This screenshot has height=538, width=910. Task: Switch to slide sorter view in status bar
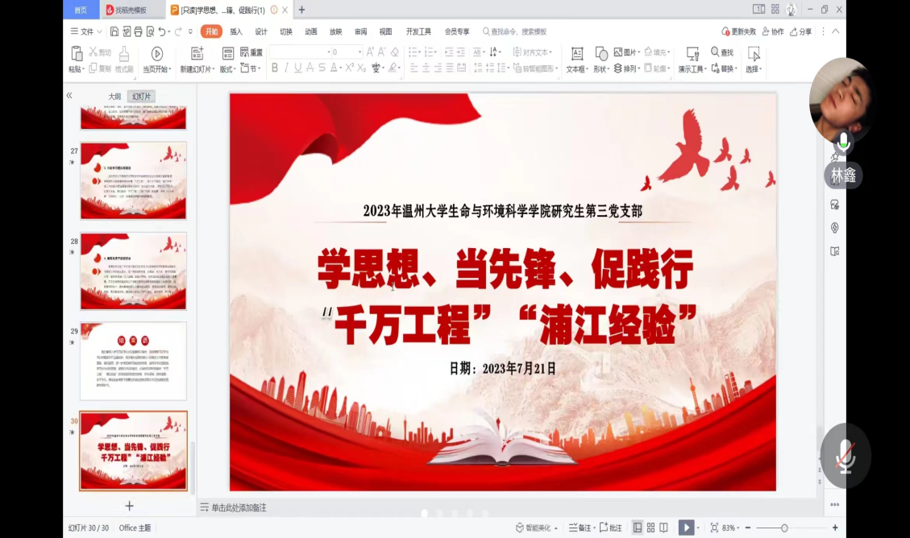(x=650, y=528)
